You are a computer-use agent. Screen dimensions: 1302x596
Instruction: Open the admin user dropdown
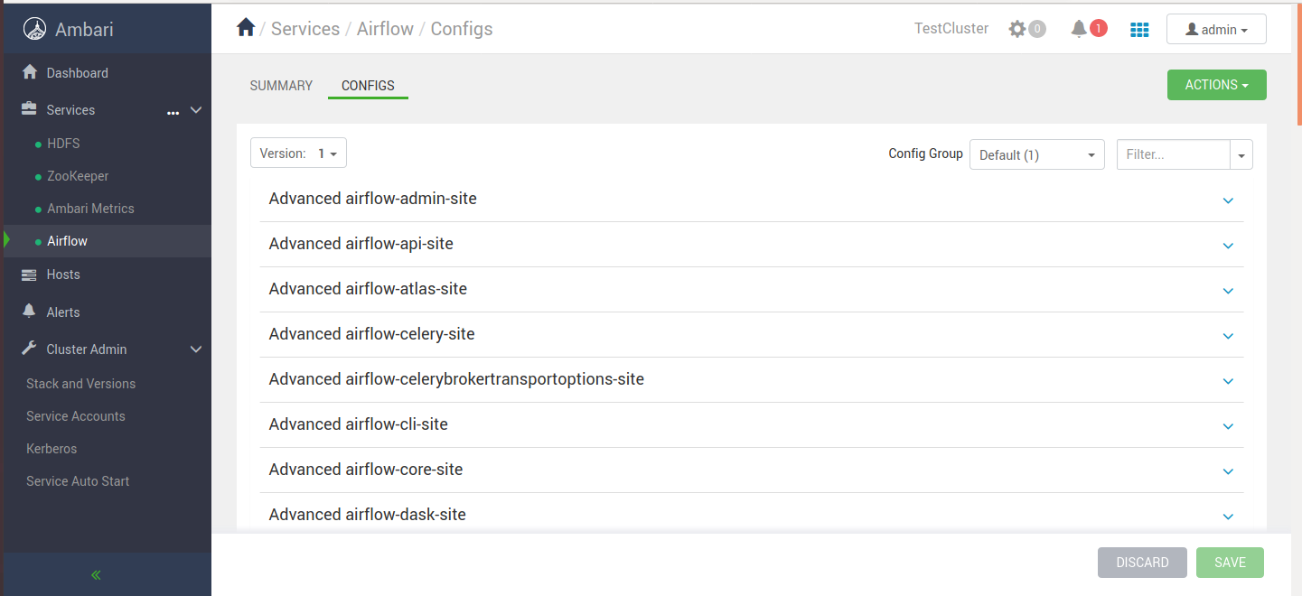tap(1216, 29)
